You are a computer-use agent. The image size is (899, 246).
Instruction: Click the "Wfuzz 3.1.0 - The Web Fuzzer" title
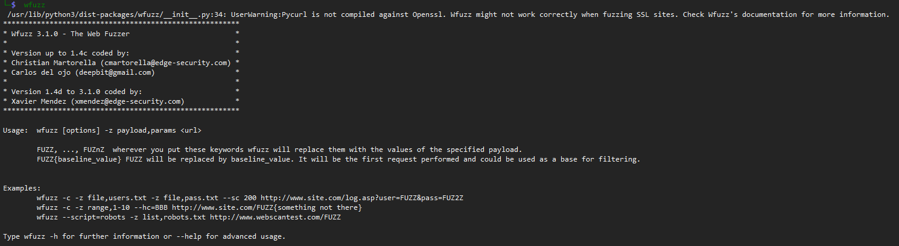coord(71,34)
